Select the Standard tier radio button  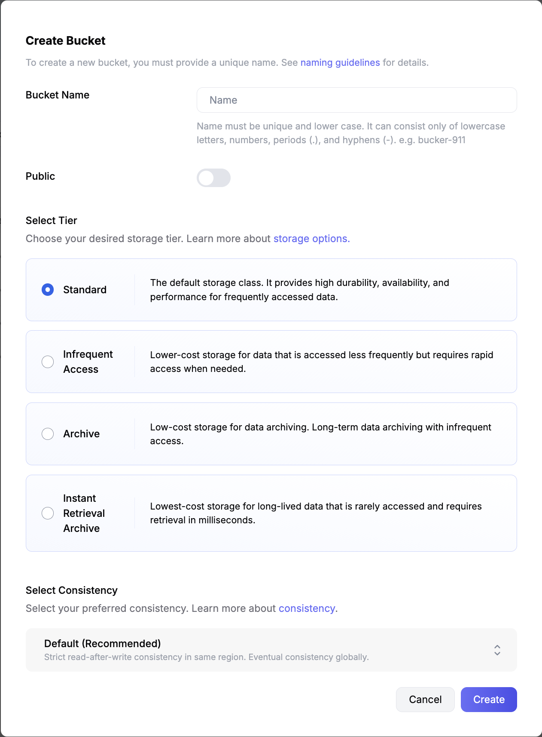point(48,290)
